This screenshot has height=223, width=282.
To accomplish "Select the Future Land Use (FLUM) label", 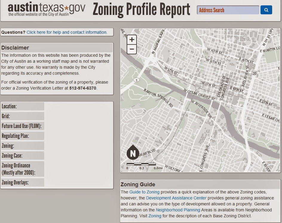I will (x=22, y=126).
